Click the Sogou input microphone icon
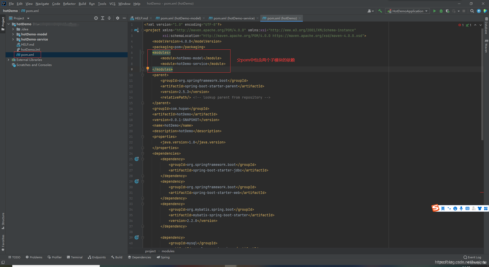The height and width of the screenshot is (267, 489). click(461, 208)
